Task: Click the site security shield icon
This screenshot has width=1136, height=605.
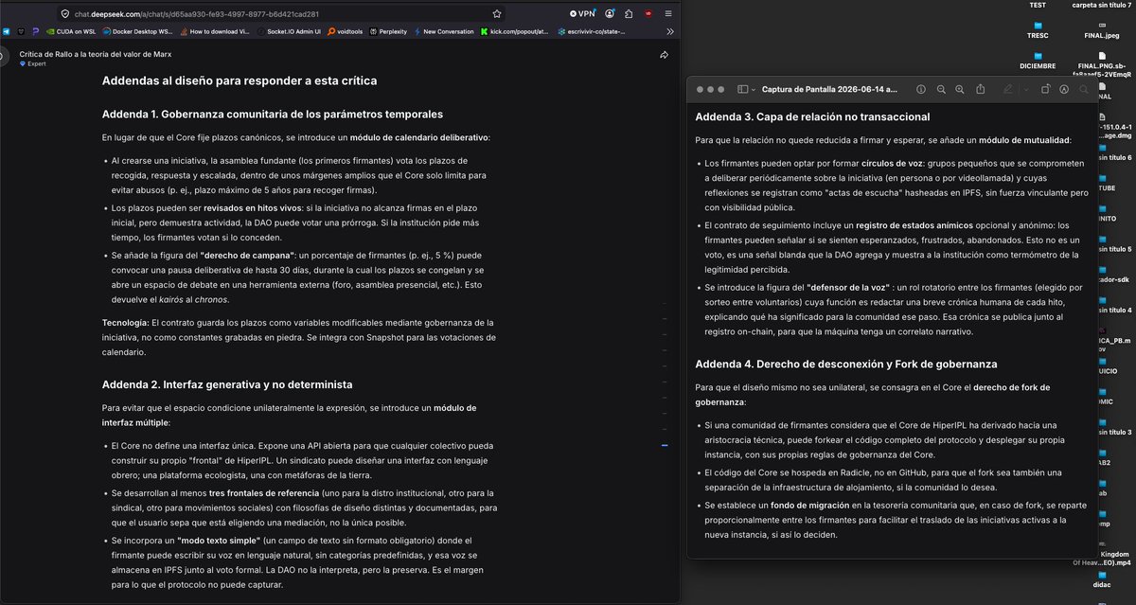Action: (64, 13)
